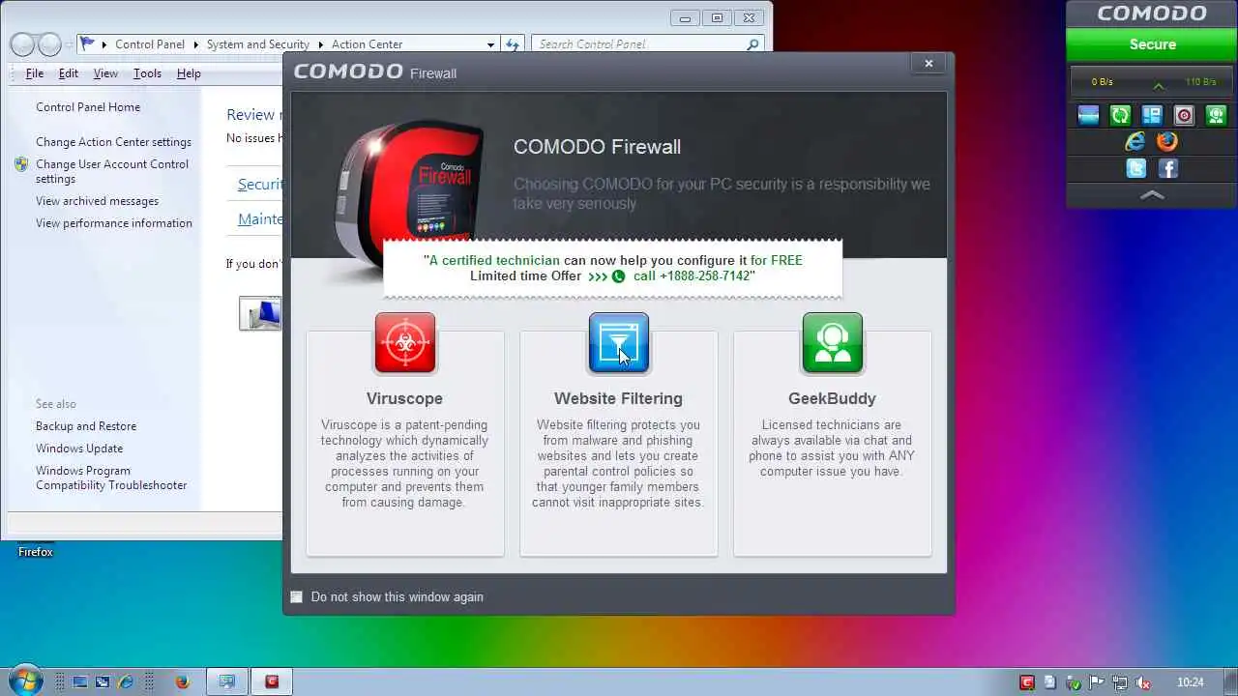The image size is (1238, 696).
Task: Open the Tools menu in Control Panel
Action: click(147, 73)
